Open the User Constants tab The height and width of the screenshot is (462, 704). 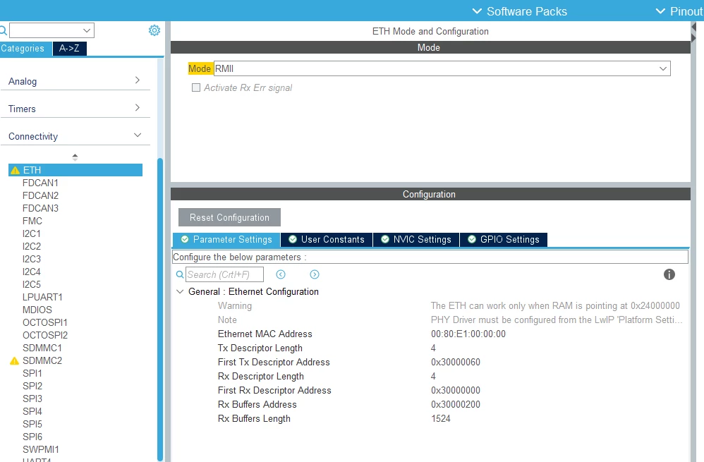327,239
